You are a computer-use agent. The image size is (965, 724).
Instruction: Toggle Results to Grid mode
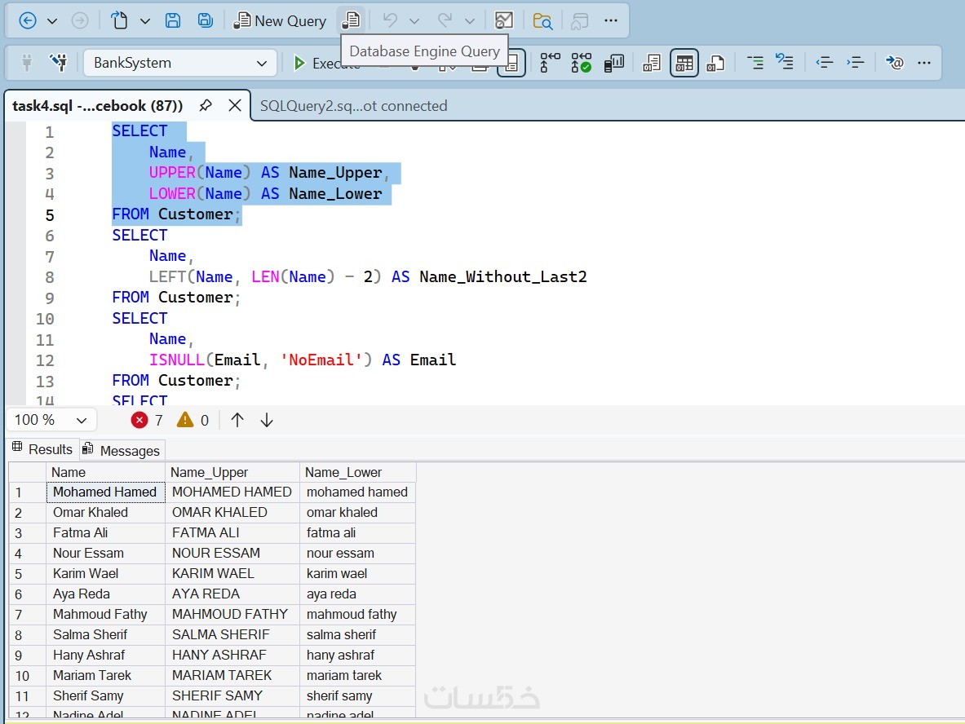[x=684, y=63]
